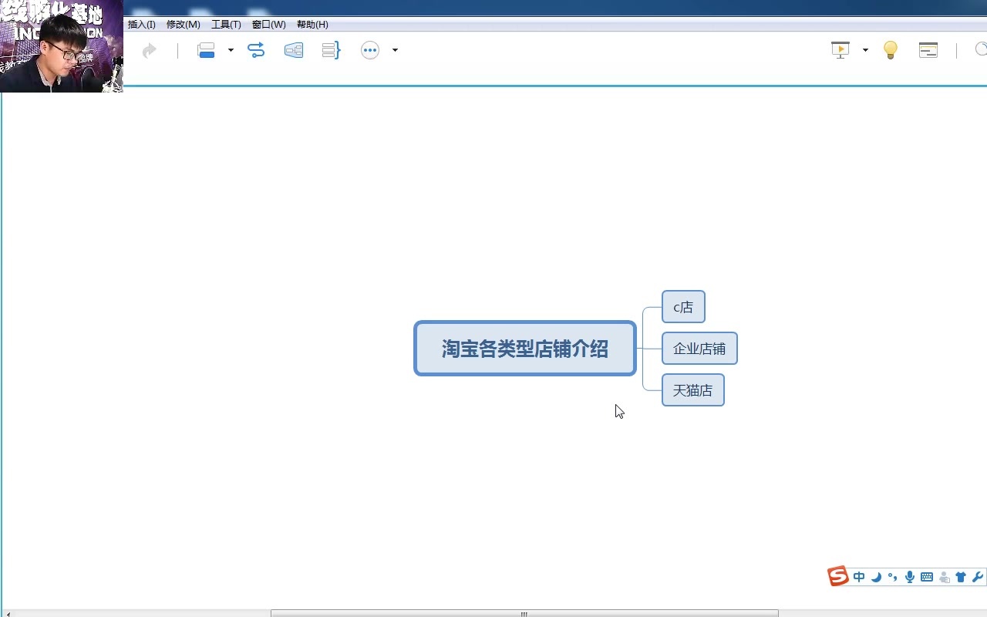Viewport: 987px width, 617px height.
Task: Start presentation mode with projector icon
Action: pyautogui.click(x=840, y=50)
